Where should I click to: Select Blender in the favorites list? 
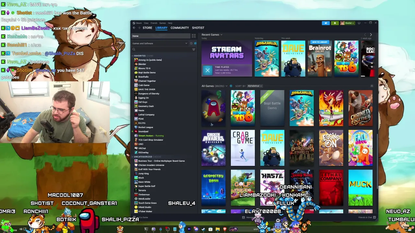pos(142,64)
